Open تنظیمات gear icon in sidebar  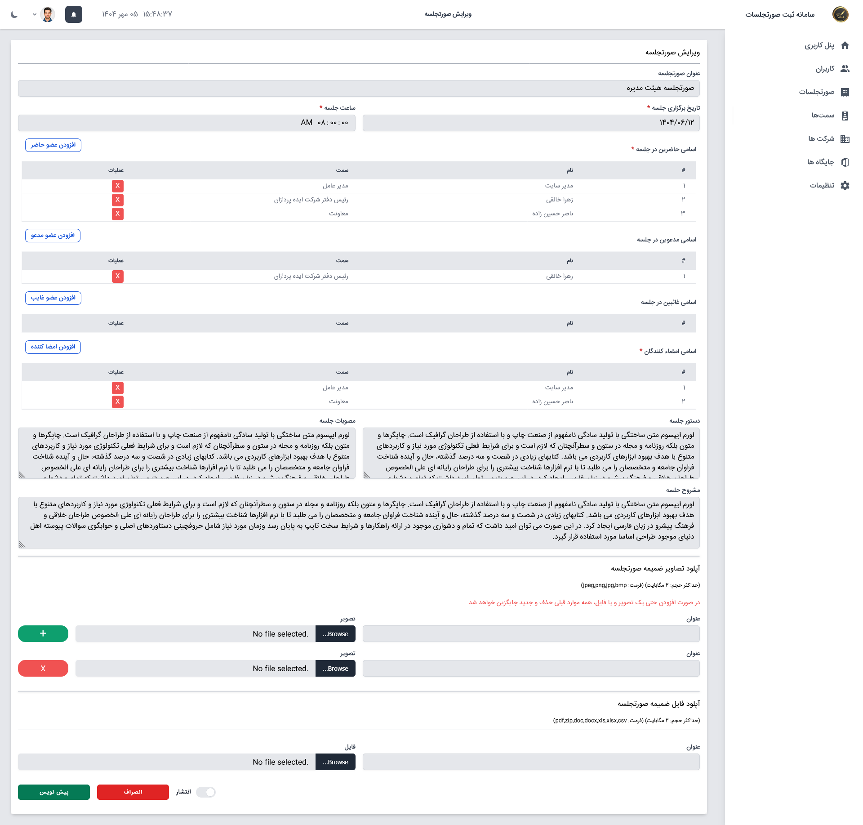pyautogui.click(x=845, y=186)
